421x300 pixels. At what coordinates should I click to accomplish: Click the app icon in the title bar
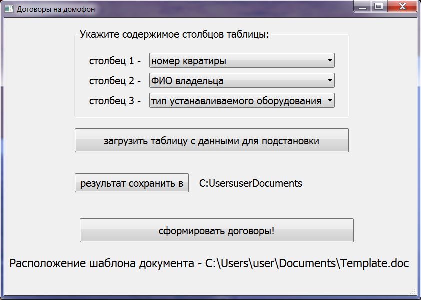(9, 9)
